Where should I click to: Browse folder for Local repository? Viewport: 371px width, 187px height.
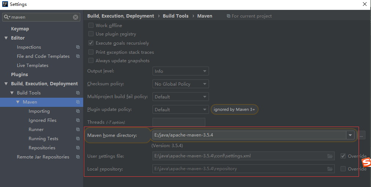[x=330, y=169]
